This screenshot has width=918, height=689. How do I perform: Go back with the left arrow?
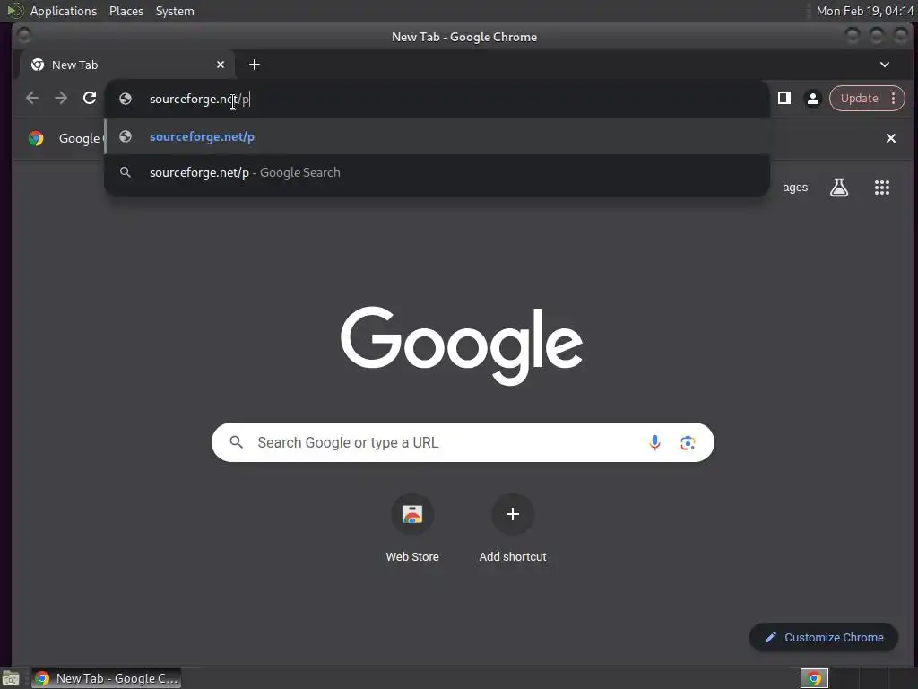[x=32, y=98]
